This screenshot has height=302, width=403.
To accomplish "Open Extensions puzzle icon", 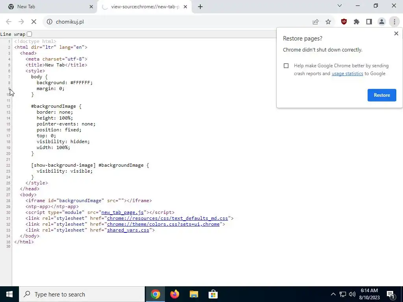I will [x=357, y=22].
